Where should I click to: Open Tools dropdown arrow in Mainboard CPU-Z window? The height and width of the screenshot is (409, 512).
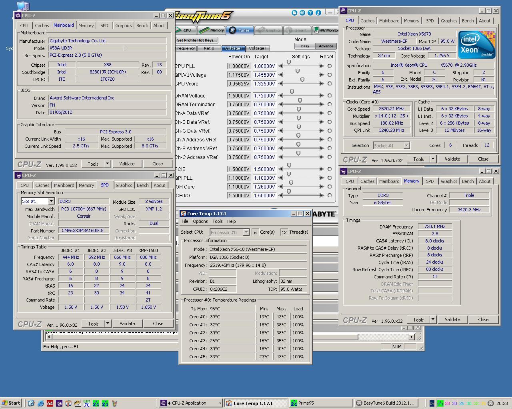[107, 164]
